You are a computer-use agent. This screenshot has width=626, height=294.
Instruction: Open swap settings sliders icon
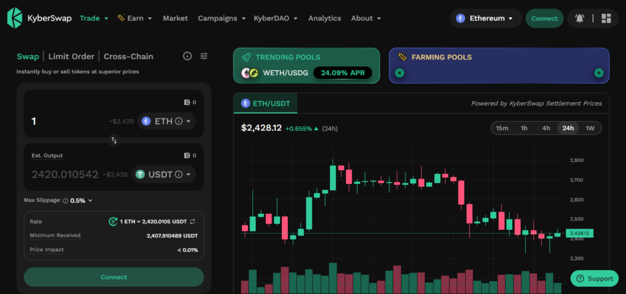pyautogui.click(x=204, y=56)
